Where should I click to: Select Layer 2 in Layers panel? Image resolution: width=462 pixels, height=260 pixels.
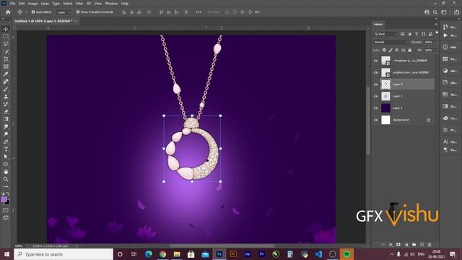pyautogui.click(x=407, y=96)
